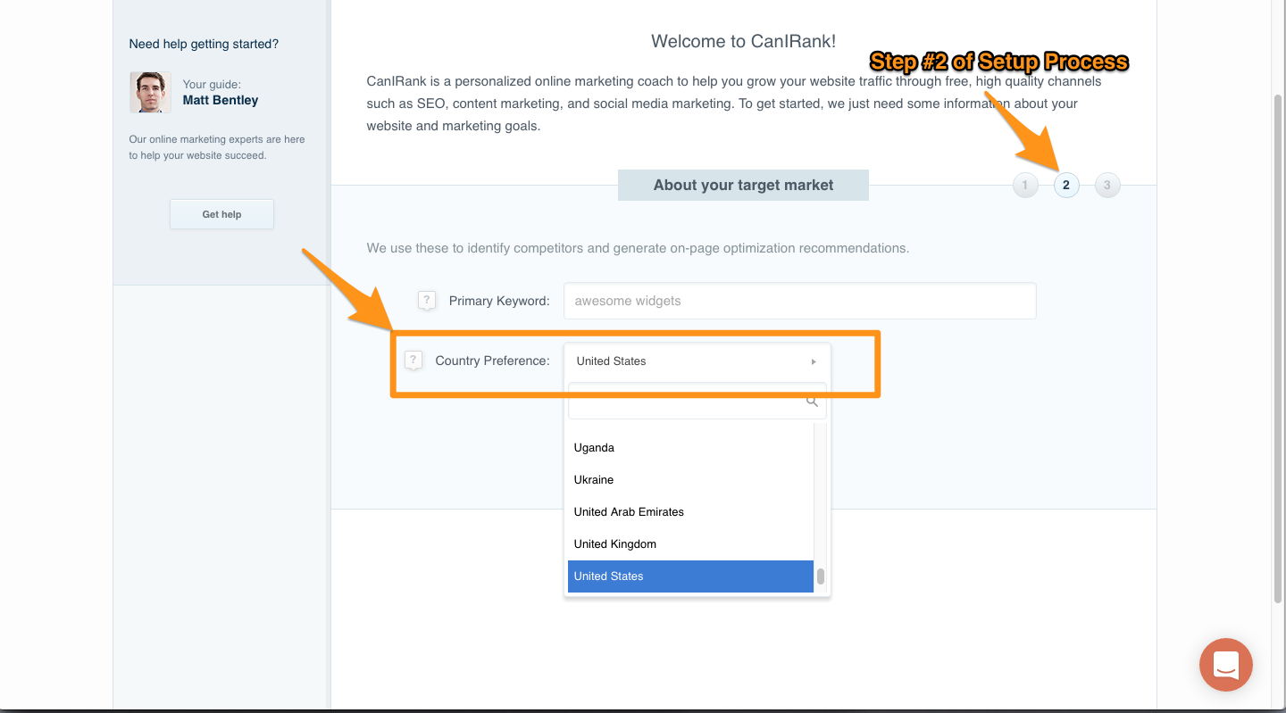
Task: Click the Matt Bentley guide name
Action: coord(221,100)
